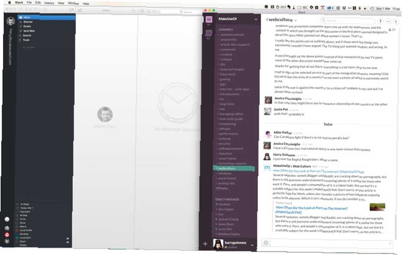402x255 pixels.
Task: Open the Local Drafts folder
Action: (x=26, y=230)
